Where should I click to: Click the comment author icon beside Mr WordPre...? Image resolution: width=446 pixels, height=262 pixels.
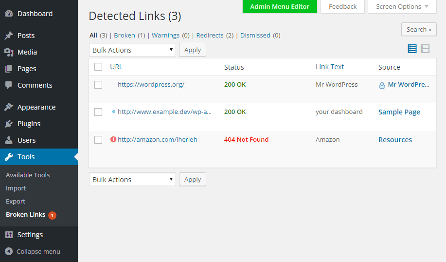(382, 85)
